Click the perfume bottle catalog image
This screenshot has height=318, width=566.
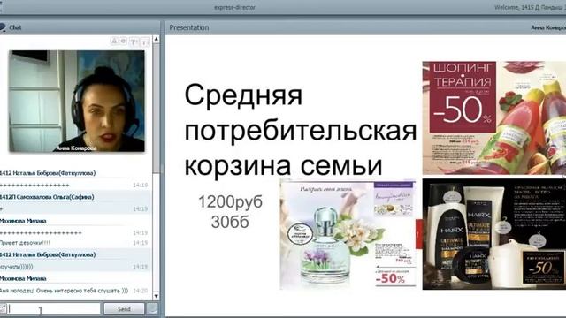coord(348,234)
